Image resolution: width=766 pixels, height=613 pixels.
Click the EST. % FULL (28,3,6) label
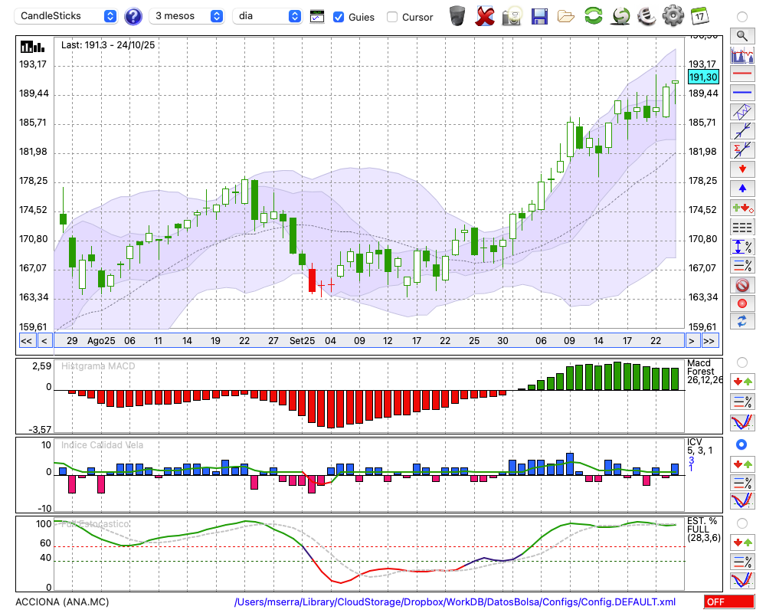(x=703, y=529)
